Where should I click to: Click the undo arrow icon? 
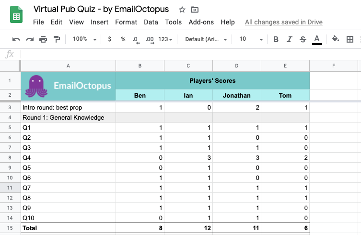(16, 39)
